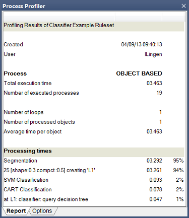Image resolution: width=189 pixels, height=218 pixels.
Task: Switch to the Options tab
Action: pos(42,211)
